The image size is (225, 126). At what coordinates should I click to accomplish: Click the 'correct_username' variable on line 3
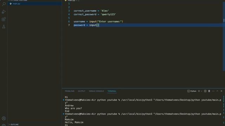pyautogui.click(x=85, y=11)
